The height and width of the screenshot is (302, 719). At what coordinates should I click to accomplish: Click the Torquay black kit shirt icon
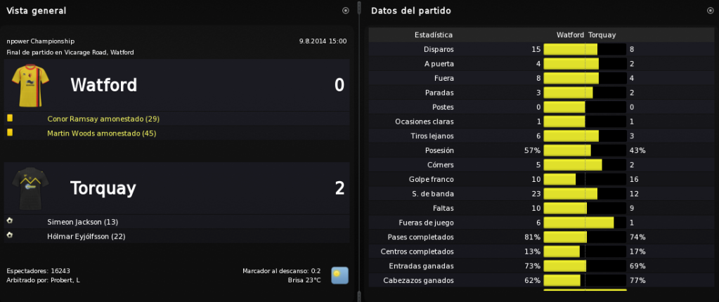coord(30,188)
